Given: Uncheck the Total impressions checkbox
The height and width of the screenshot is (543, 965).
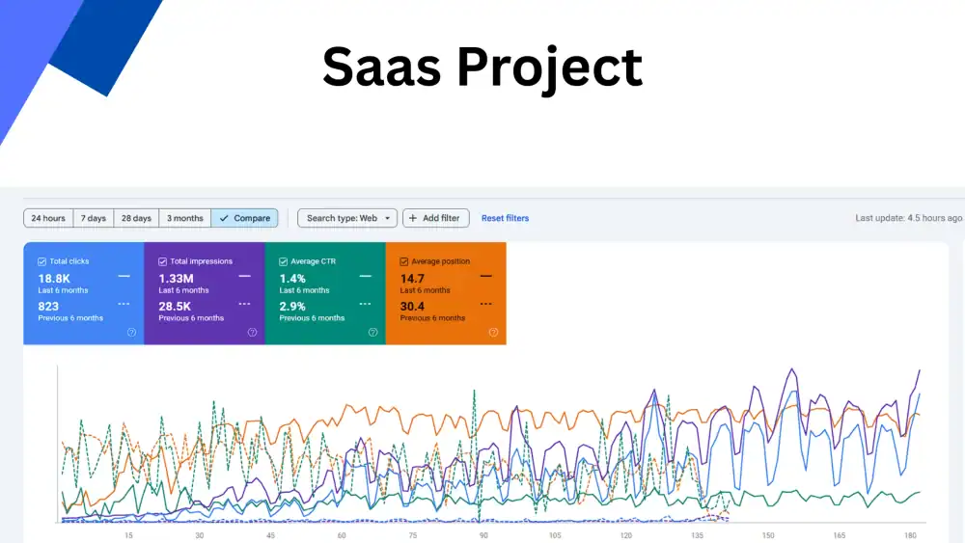Looking at the screenshot, I should [x=162, y=261].
